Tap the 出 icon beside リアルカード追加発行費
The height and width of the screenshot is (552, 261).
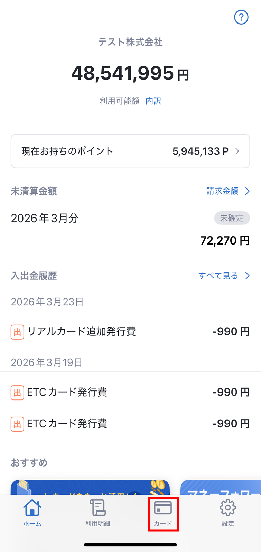click(x=17, y=332)
